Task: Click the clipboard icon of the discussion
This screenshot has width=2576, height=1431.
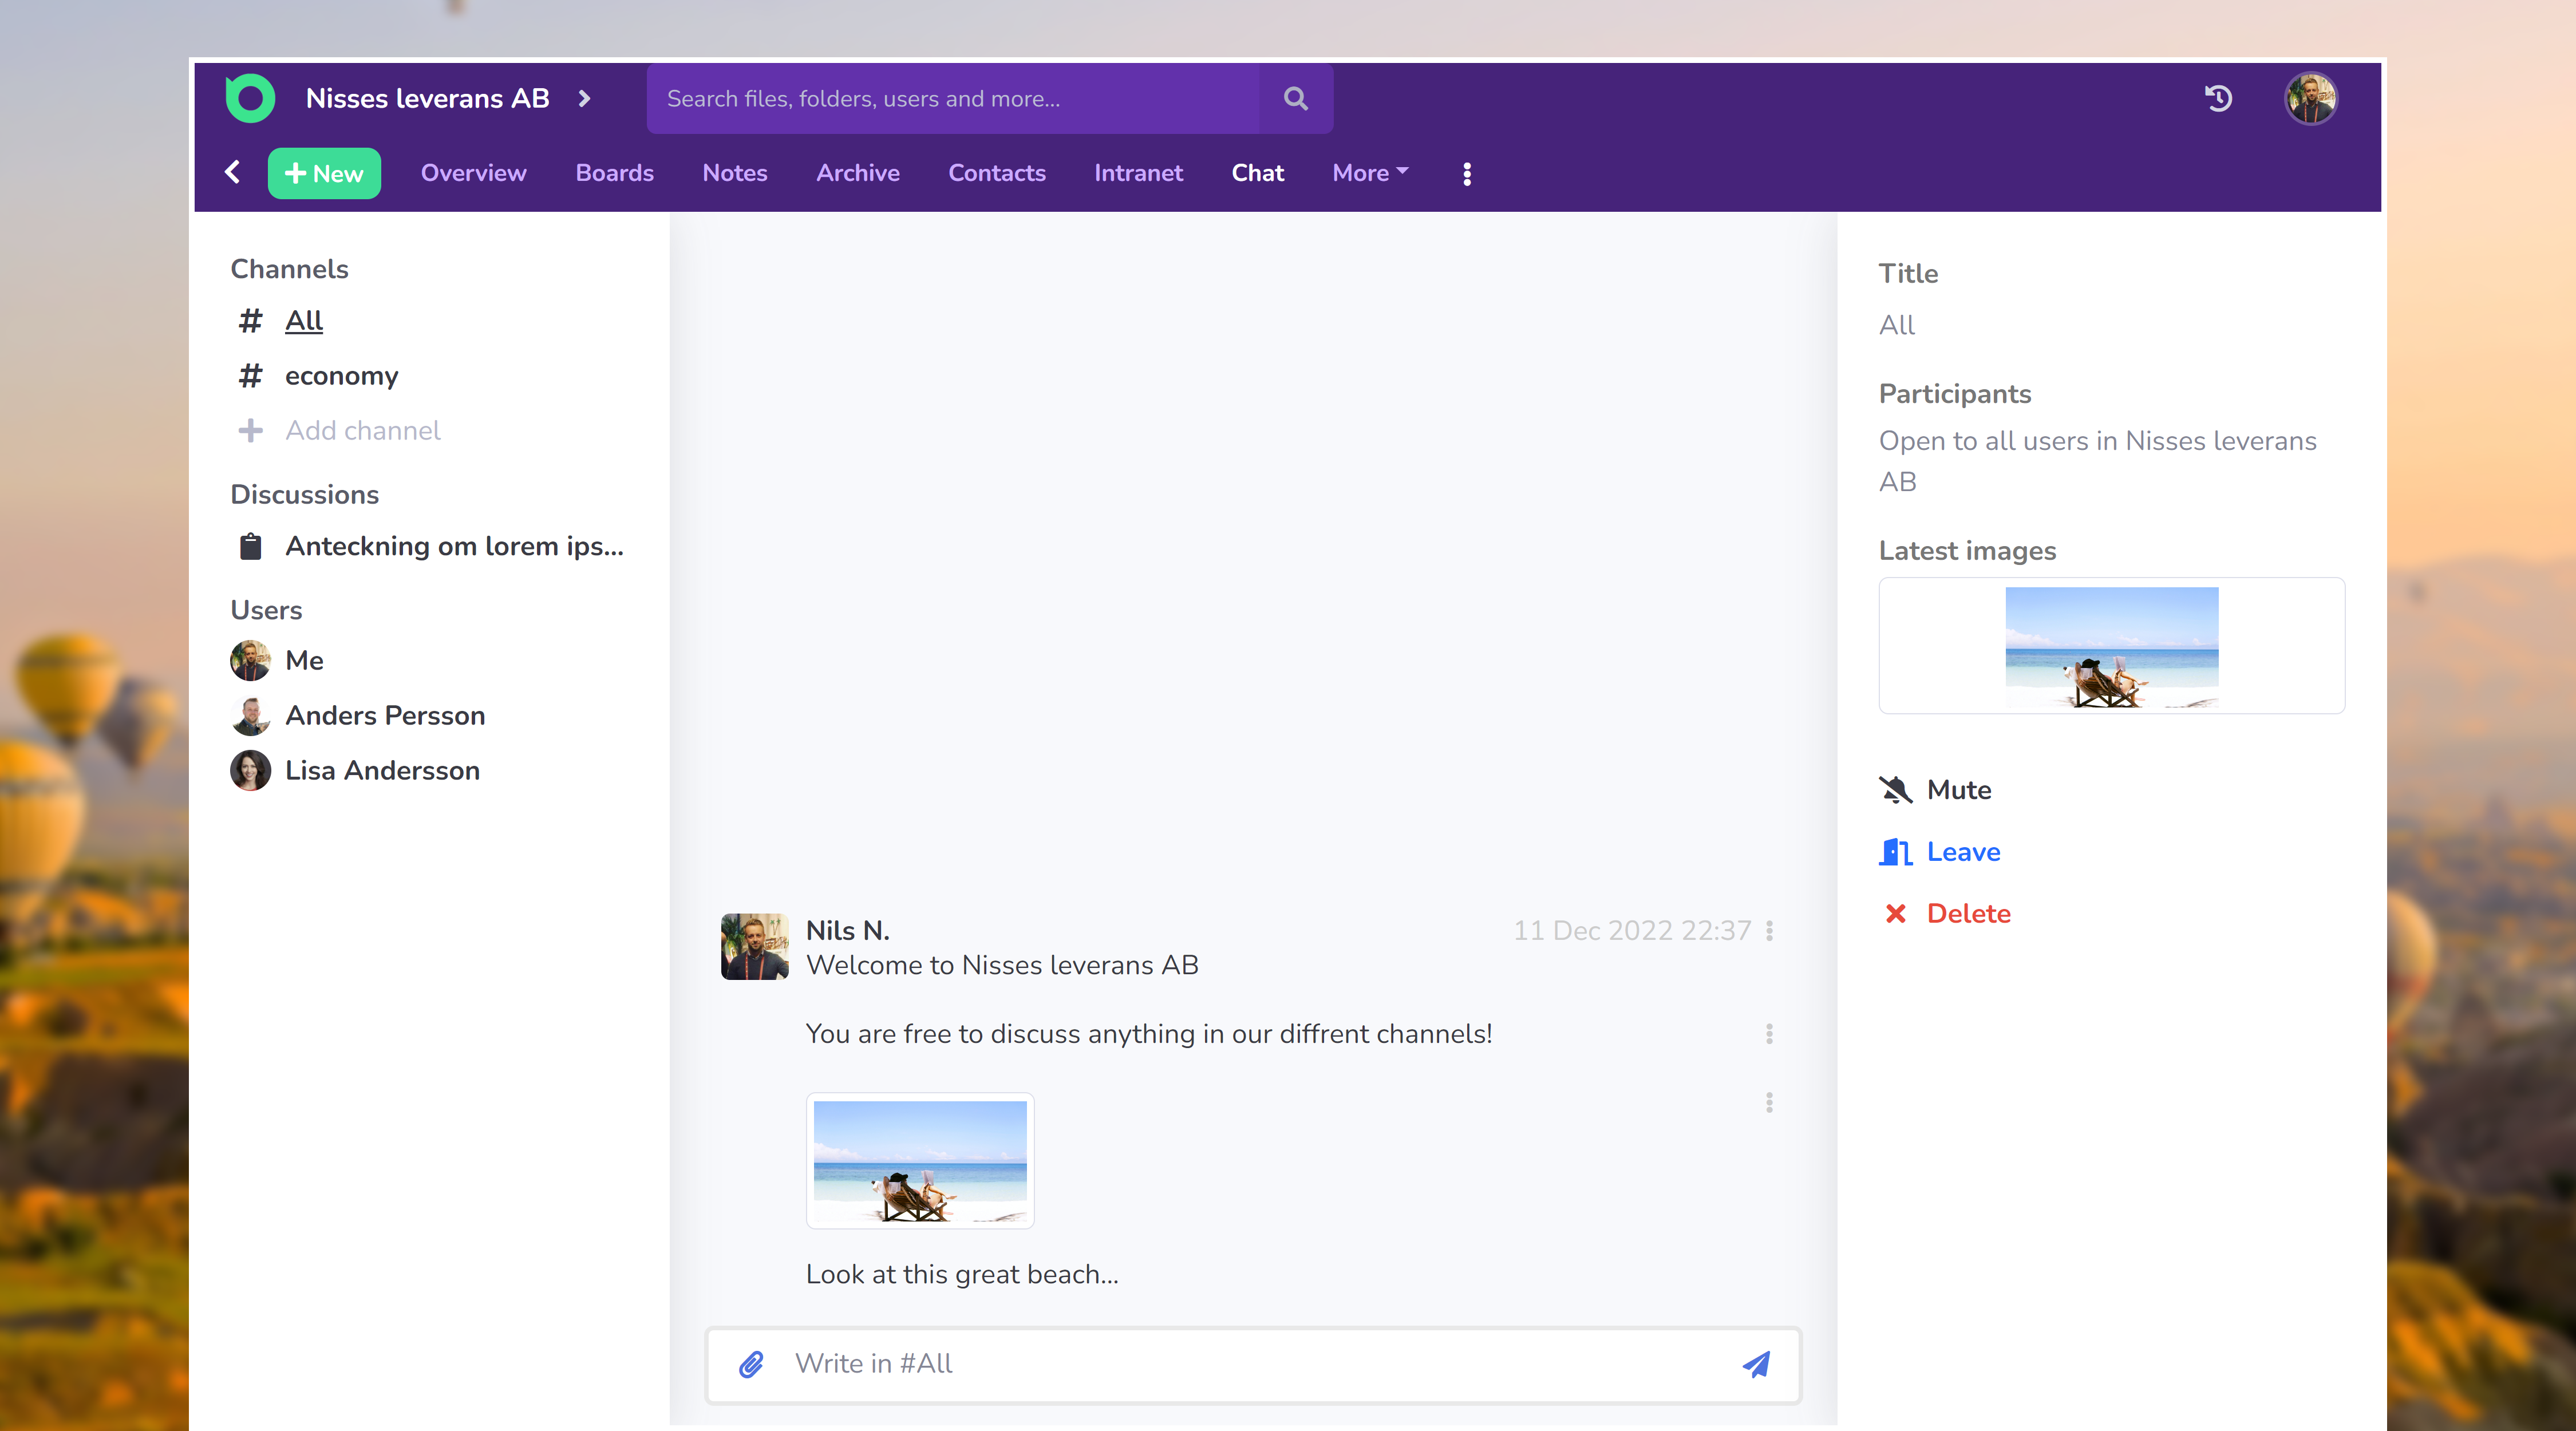Action: click(x=250, y=546)
